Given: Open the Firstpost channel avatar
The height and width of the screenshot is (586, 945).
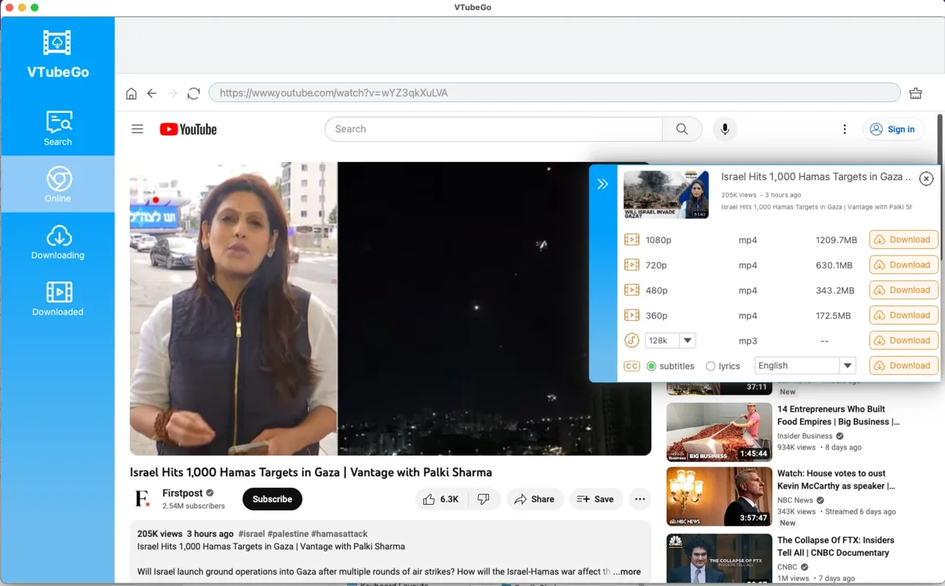Looking at the screenshot, I should [143, 499].
